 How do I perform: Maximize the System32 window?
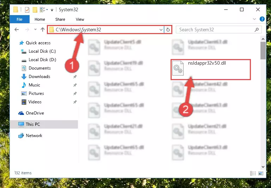click(x=242, y=9)
